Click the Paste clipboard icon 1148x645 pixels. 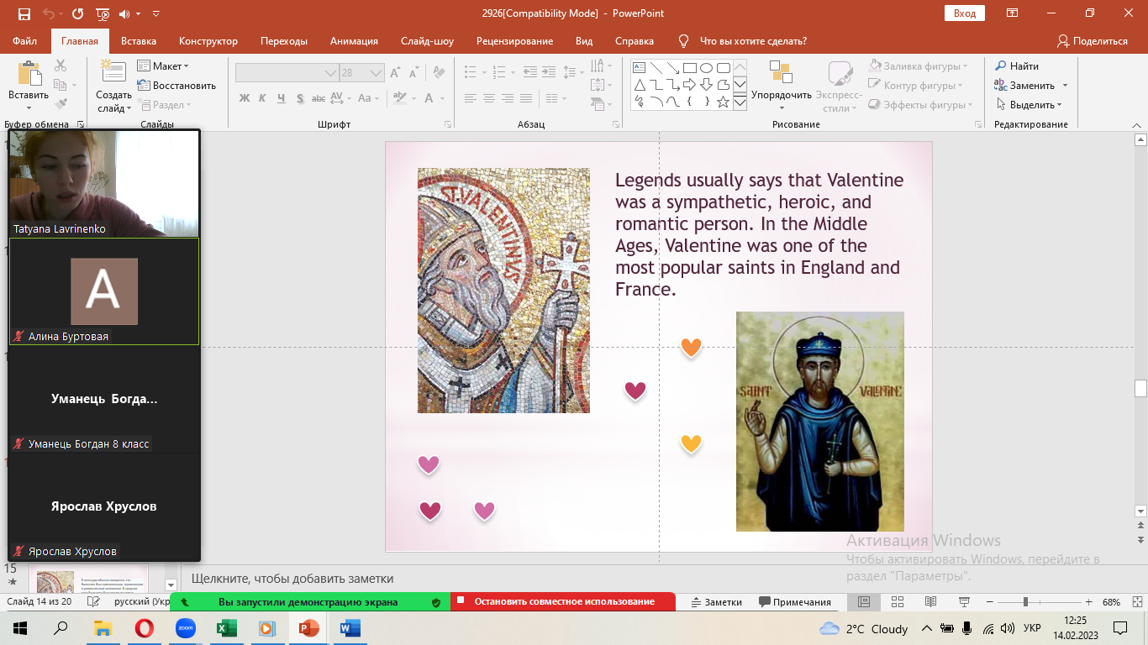29,74
